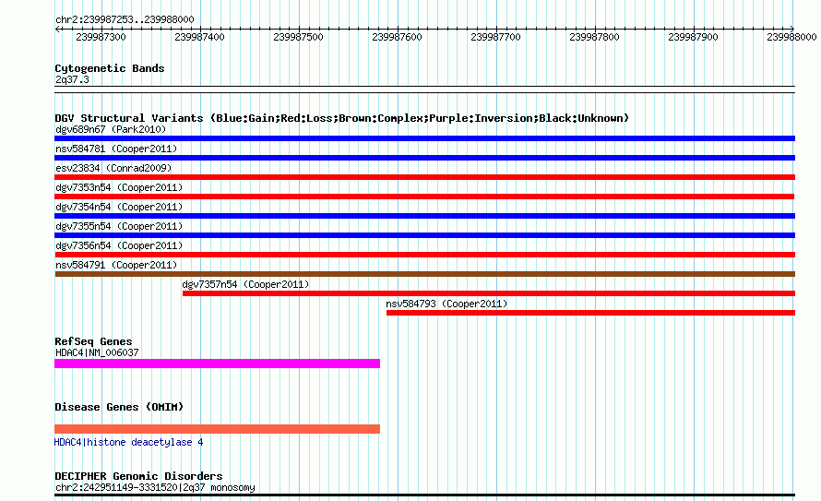Click the 2q37 monosomy DECIPHER black bar
This screenshot has height=501, width=821.
pyautogui.click(x=424, y=495)
